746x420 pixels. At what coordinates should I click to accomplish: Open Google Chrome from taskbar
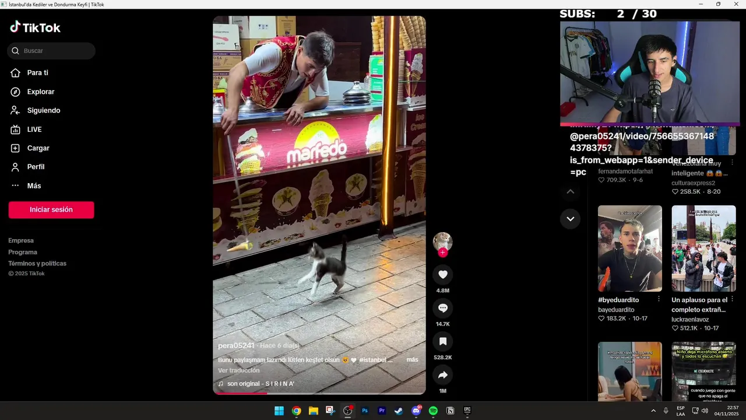[x=296, y=411]
